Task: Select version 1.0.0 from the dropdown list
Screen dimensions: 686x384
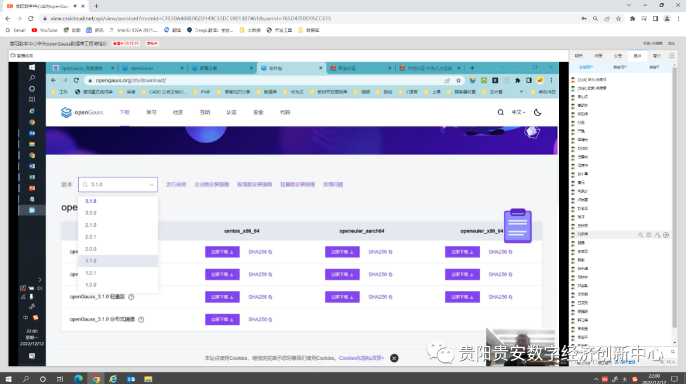Action: pos(118,285)
